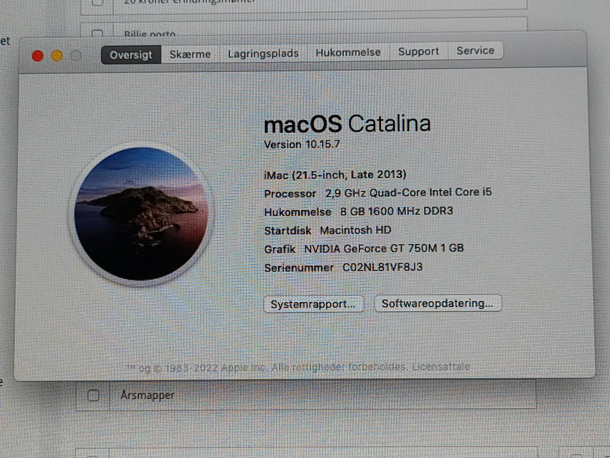Click the Licensaftale text at bottom

tap(440, 366)
